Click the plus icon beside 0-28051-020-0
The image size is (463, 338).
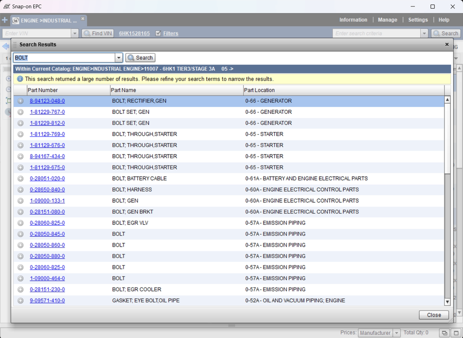(20, 178)
